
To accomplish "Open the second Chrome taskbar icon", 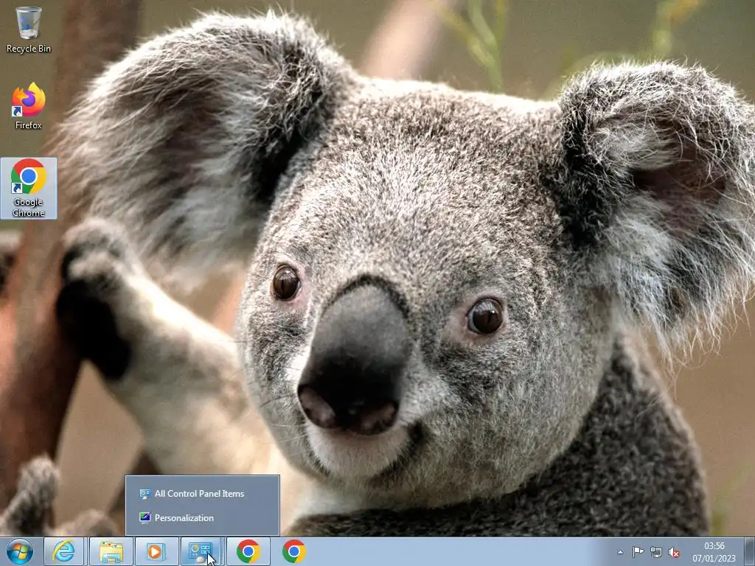I will (293, 551).
